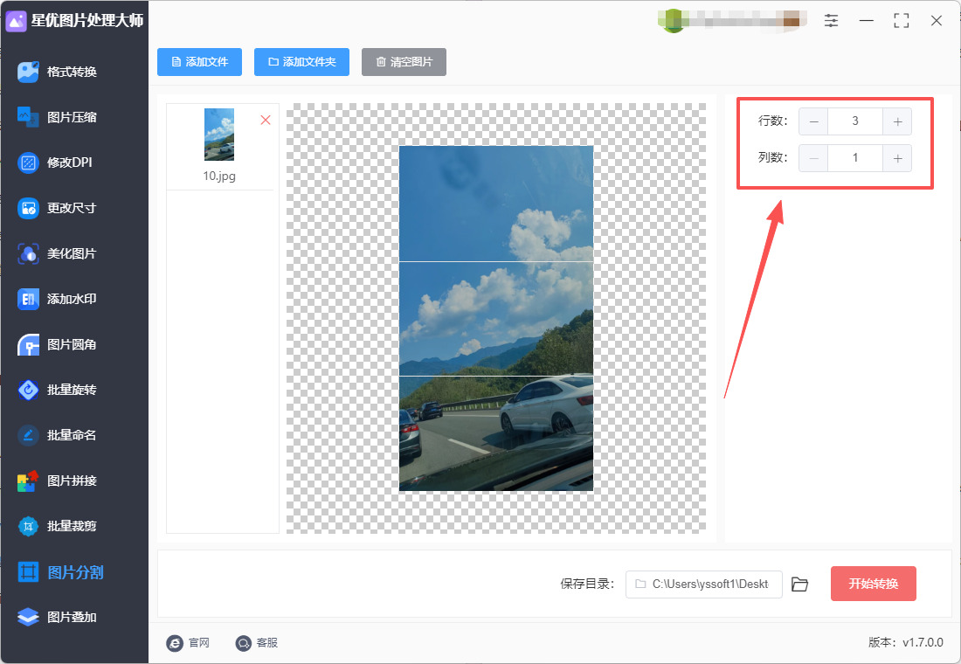Decrease 行数 row count with minus
The height and width of the screenshot is (664, 961).
tap(813, 121)
